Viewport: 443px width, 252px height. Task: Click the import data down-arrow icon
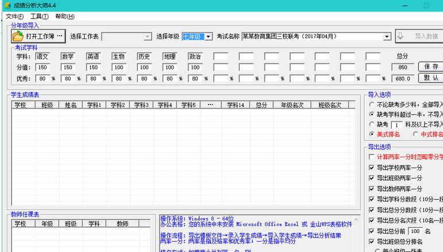pyautogui.click(x=400, y=36)
